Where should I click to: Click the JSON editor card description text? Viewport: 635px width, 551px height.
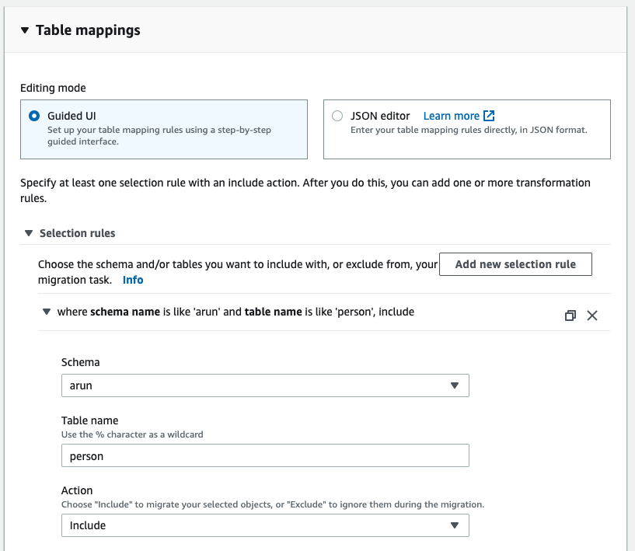(x=469, y=131)
